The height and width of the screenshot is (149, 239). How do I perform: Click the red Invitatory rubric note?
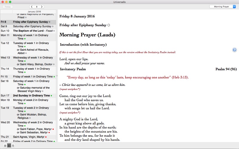tap(117, 52)
